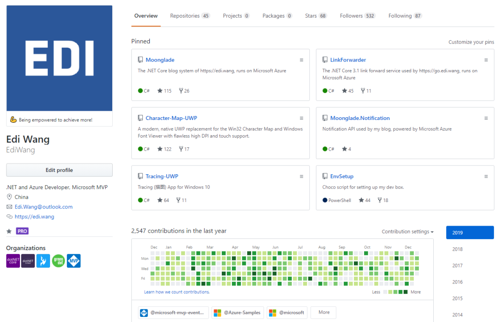Click the Moonglade star count icon
Image resolution: width=501 pixels, height=322 pixels.
coord(160,91)
